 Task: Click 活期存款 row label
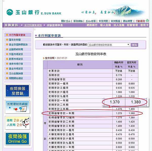tap(54, 75)
